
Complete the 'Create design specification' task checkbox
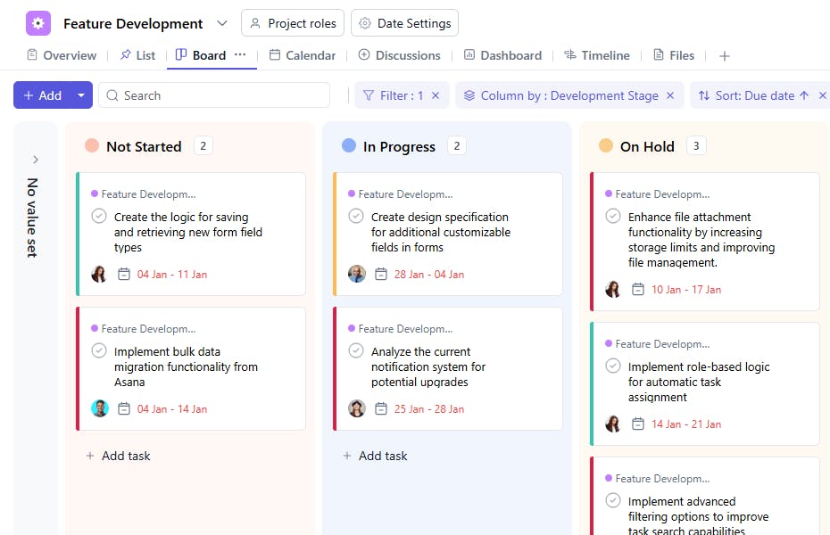(x=356, y=217)
